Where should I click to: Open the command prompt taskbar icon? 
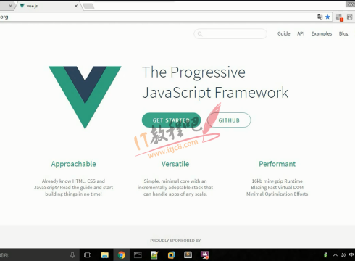tap(138, 254)
